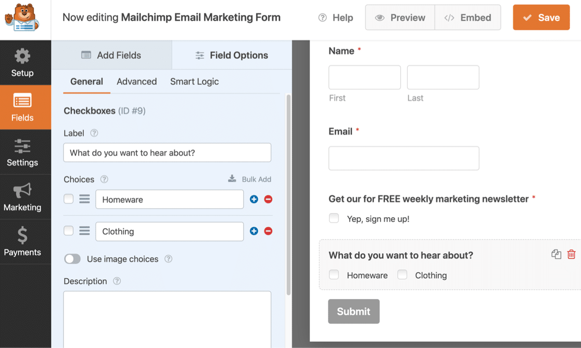Screen dimensions: 581x348
Task: Duplicate the 'What do you want to hear about?' field
Action: point(556,254)
